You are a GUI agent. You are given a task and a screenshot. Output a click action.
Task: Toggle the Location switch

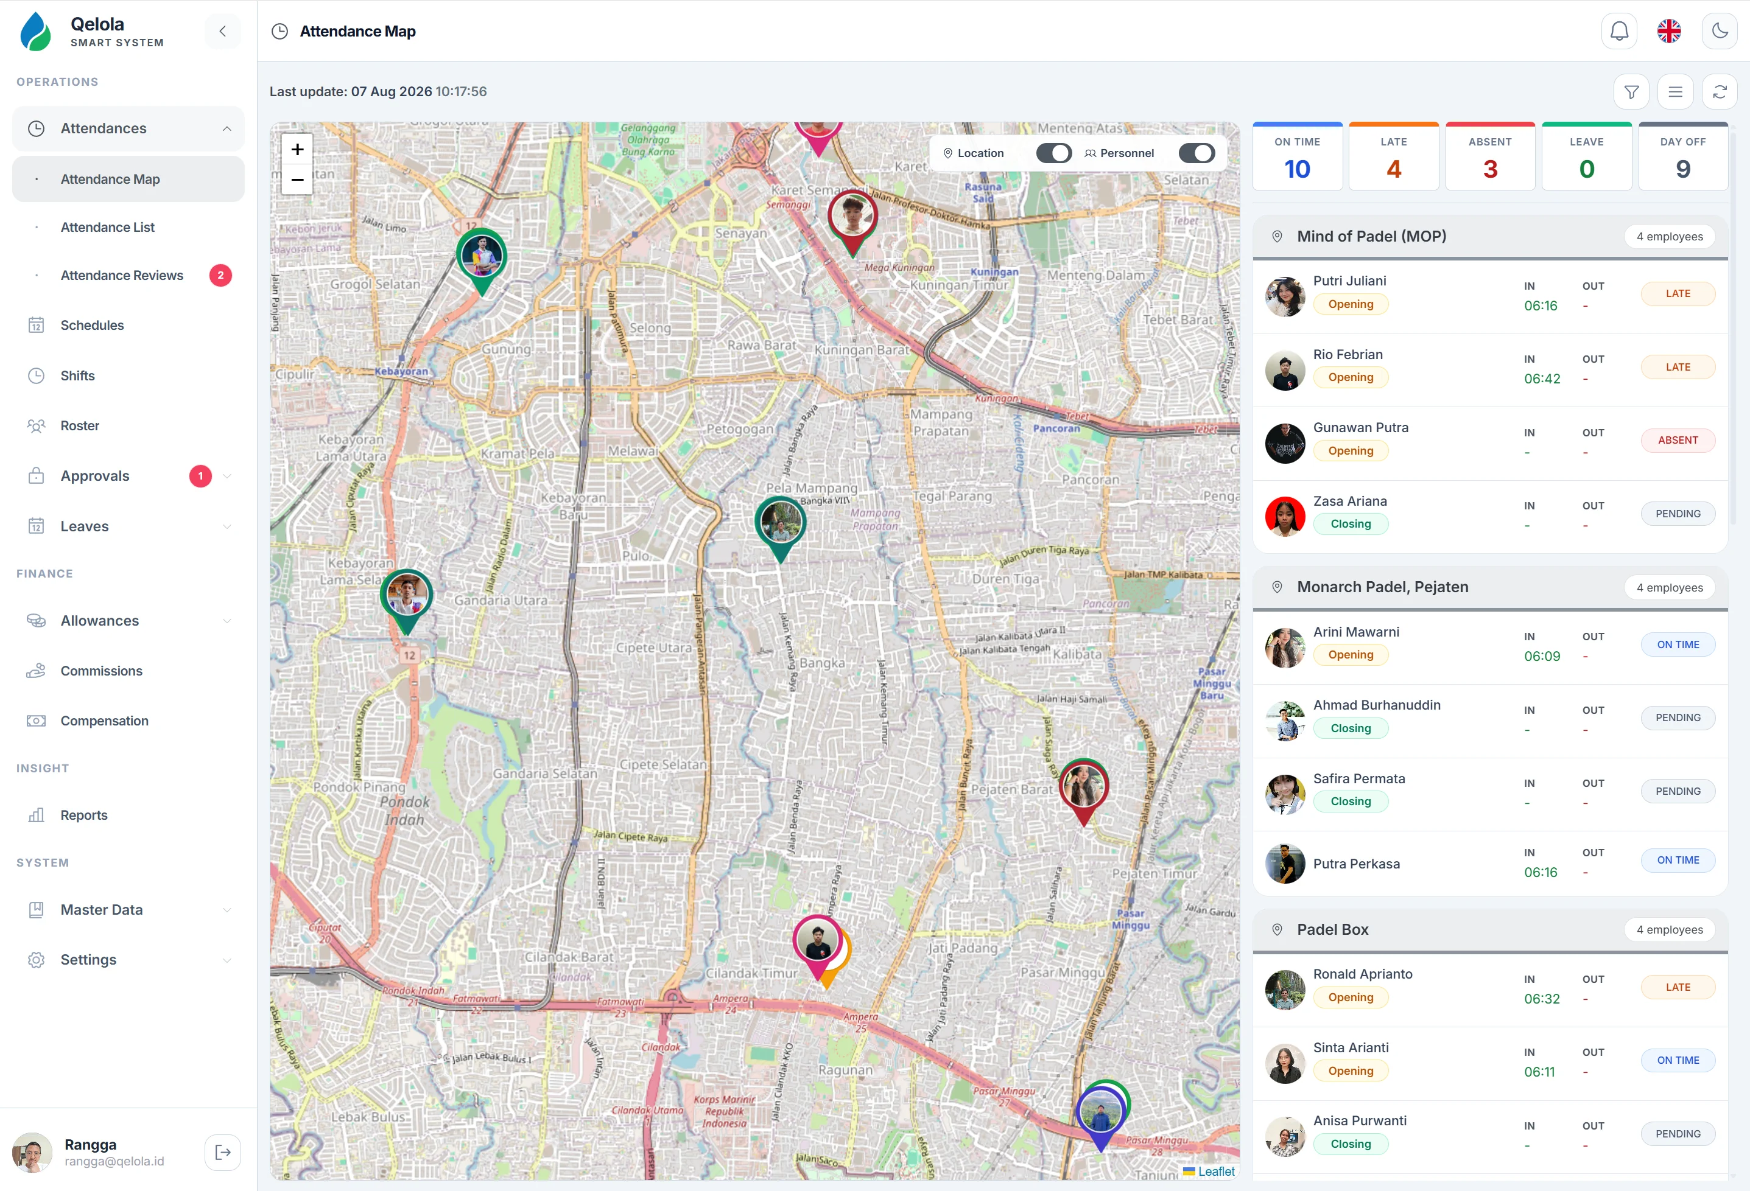[x=1053, y=153]
